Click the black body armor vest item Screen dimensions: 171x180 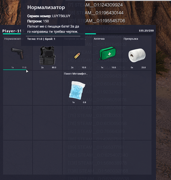(47, 55)
